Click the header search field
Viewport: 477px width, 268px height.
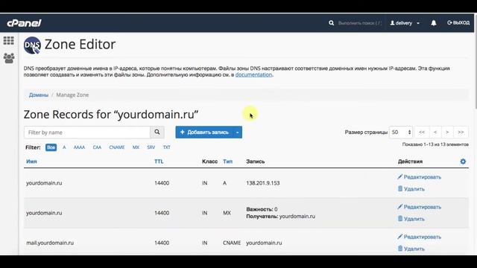click(359, 23)
